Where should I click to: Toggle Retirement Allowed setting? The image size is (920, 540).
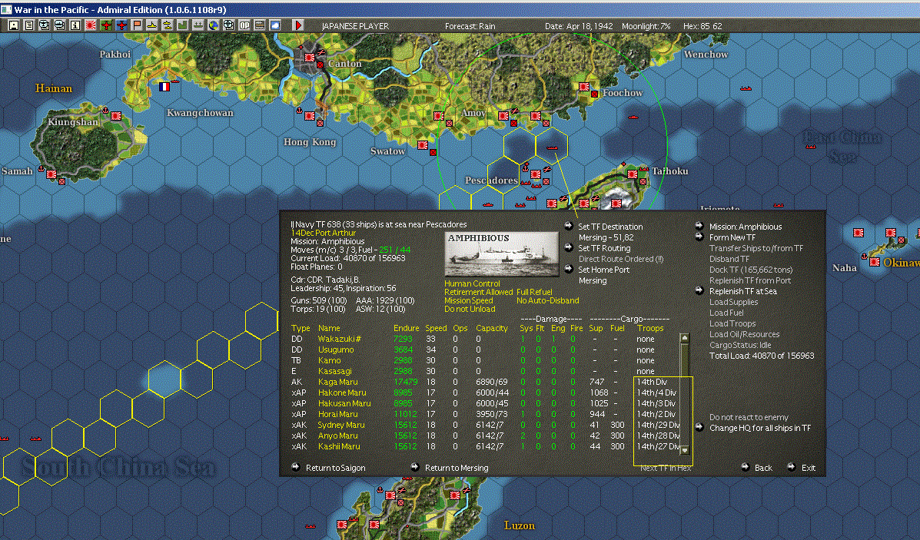click(x=478, y=292)
